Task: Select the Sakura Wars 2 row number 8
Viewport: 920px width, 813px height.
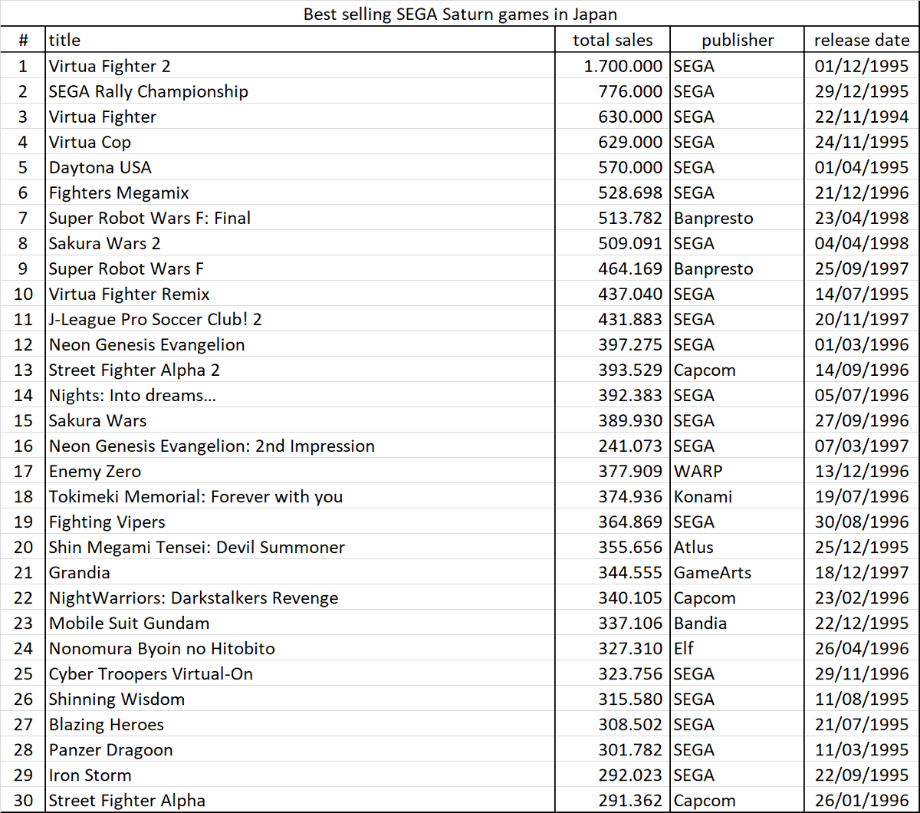Action: click(23, 243)
